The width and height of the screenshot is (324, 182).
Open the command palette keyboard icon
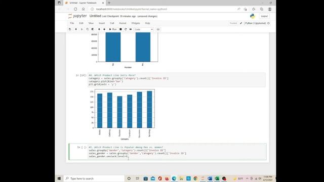pos(158,29)
